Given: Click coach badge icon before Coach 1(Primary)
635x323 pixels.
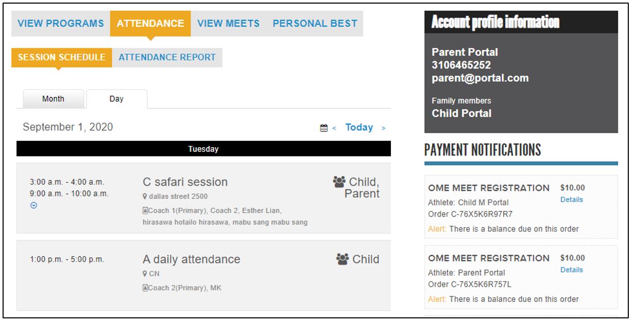Looking at the screenshot, I should click(145, 210).
